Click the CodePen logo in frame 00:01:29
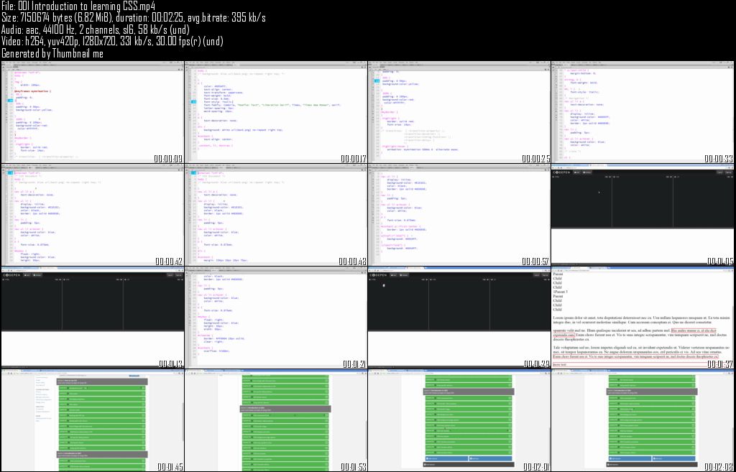This screenshot has width=736, height=472. 378,275
